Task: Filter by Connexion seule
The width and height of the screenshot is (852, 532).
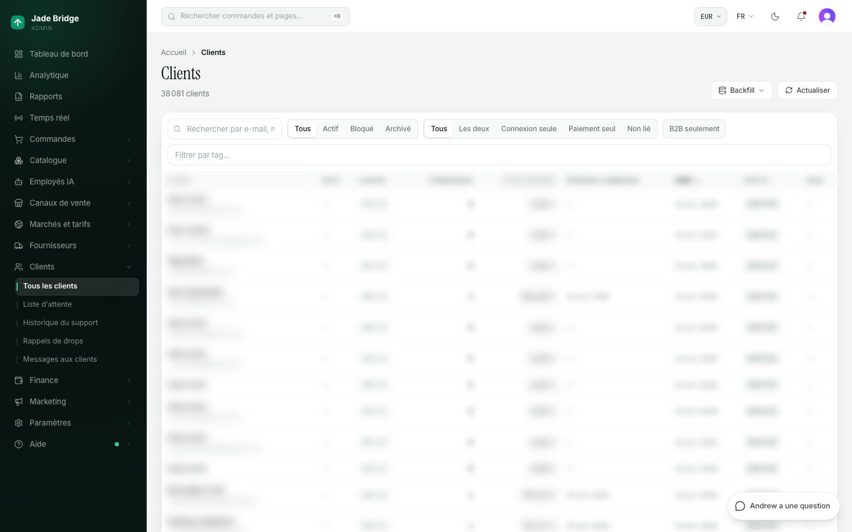Action: [529, 129]
